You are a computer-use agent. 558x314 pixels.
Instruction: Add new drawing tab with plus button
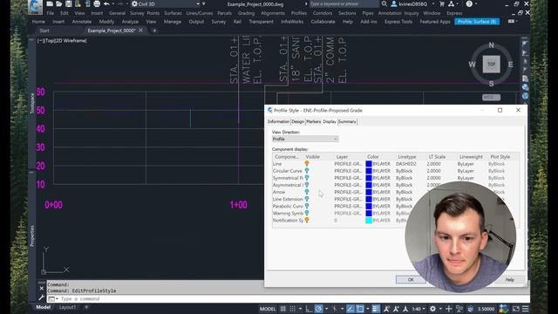tap(154, 31)
